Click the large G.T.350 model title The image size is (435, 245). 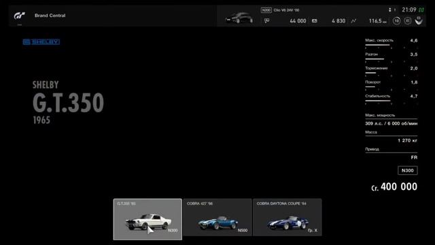pos(68,103)
